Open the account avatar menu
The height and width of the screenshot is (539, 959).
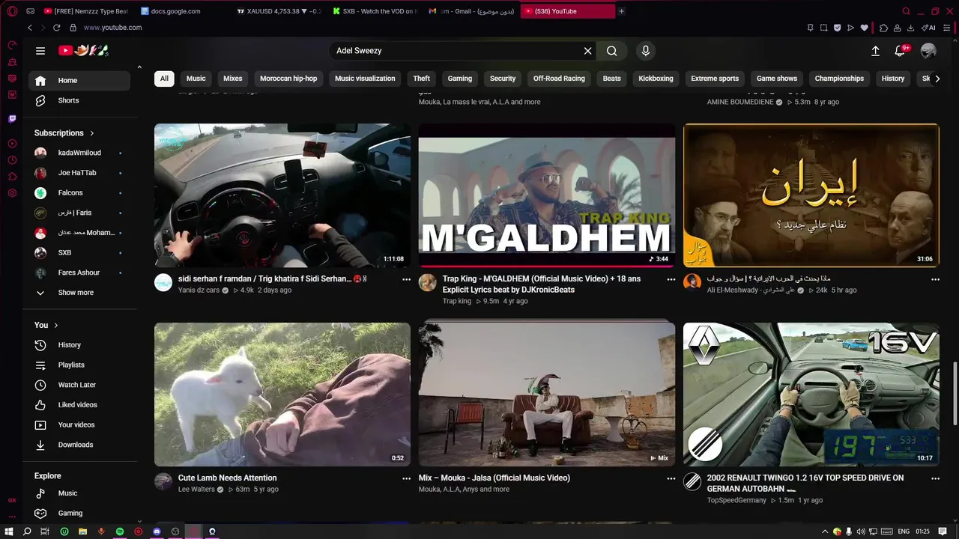928,51
